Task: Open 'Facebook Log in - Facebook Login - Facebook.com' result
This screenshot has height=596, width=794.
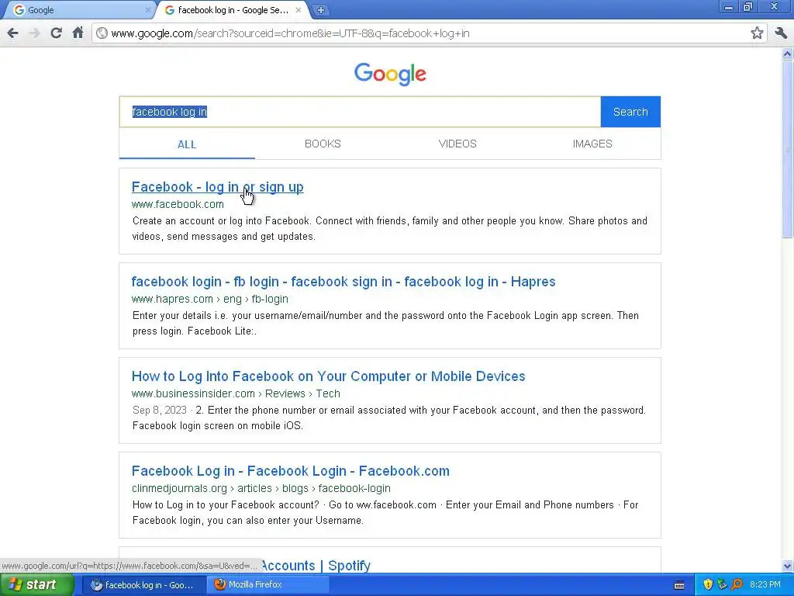Action: pos(290,471)
